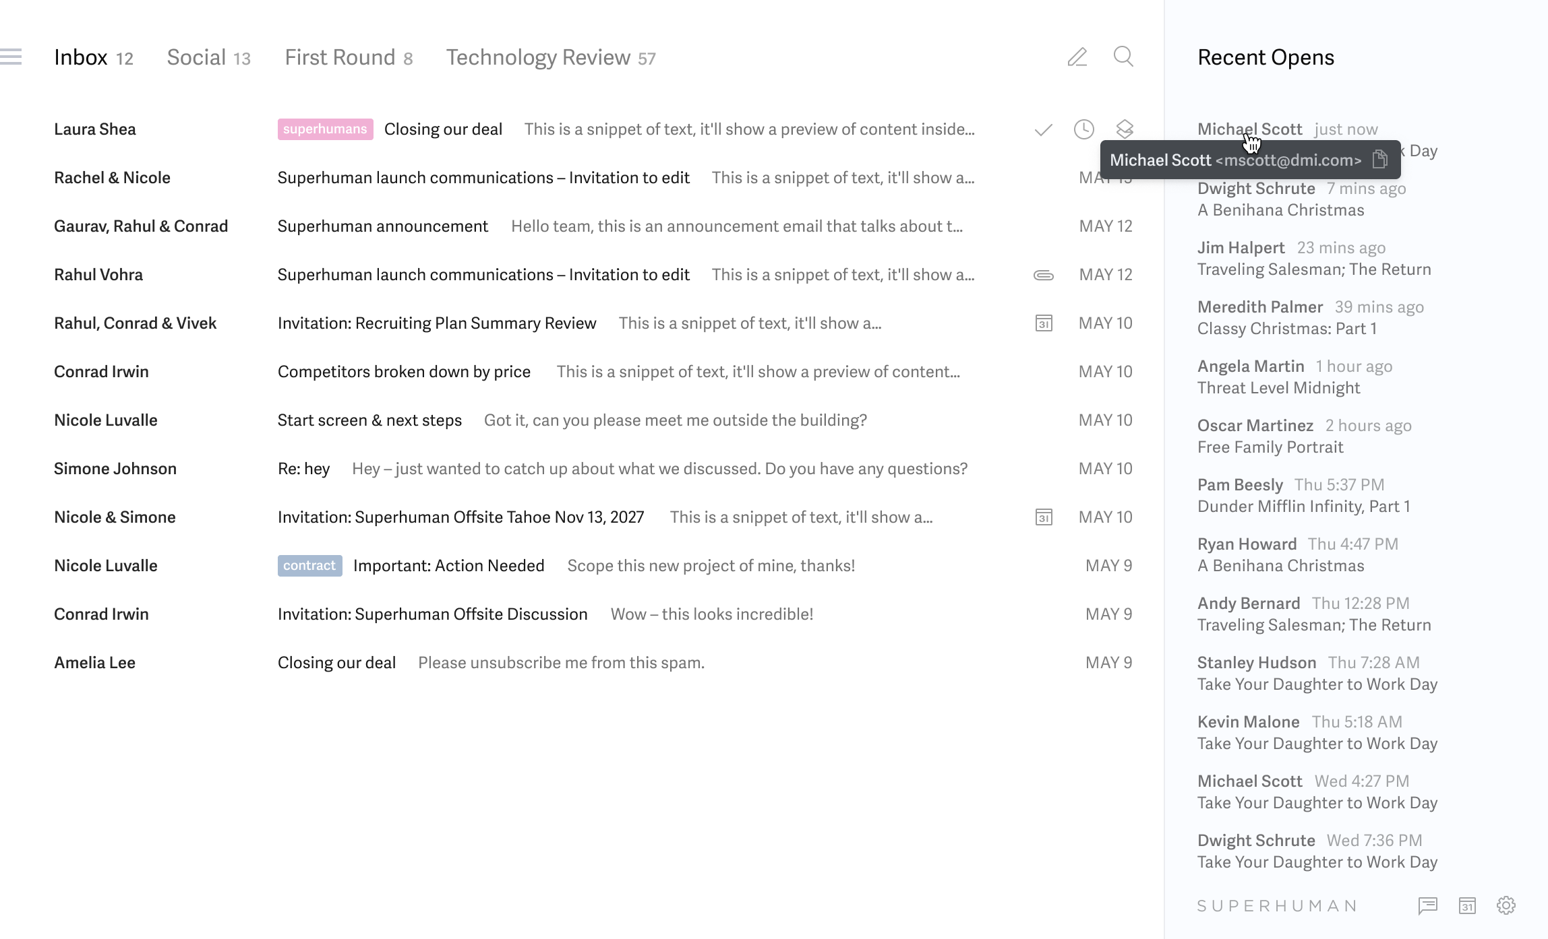Open the calendar icon in footer
This screenshot has width=1548, height=939.
tap(1467, 905)
